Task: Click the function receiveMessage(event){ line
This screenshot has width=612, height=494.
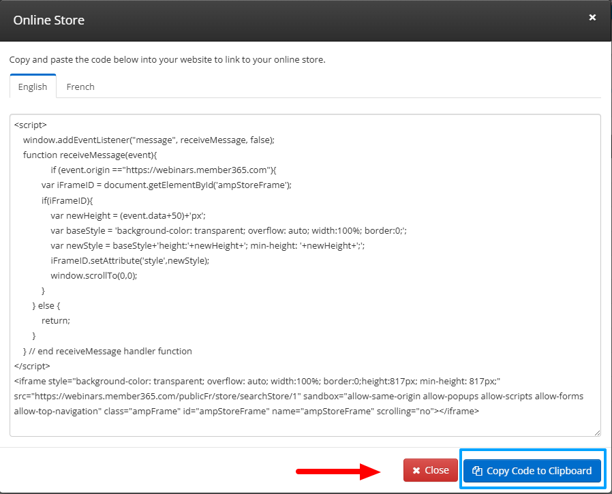Action: click(90, 155)
